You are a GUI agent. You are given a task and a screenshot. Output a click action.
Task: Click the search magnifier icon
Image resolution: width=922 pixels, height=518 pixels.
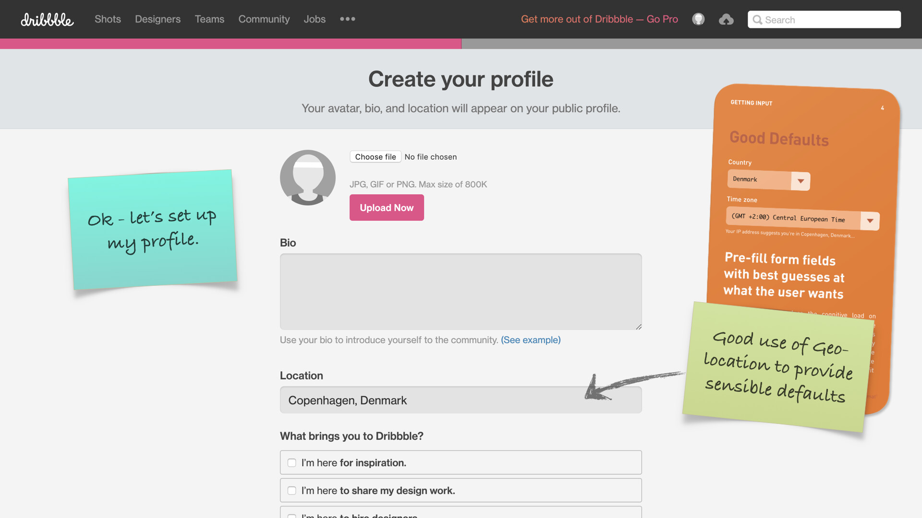tap(757, 20)
